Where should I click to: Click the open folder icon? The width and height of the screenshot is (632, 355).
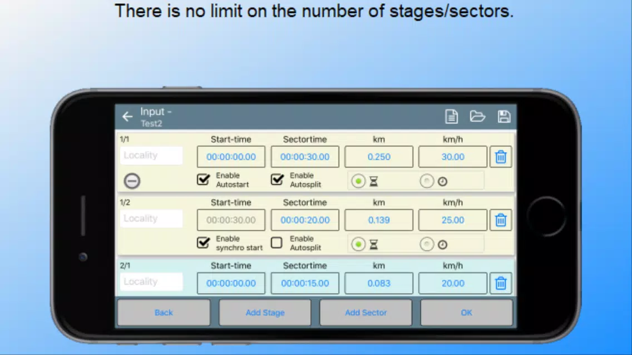point(477,116)
